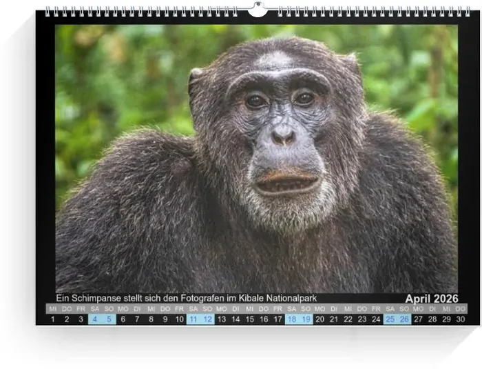Select date 1 in the calendar row

pyautogui.click(x=53, y=319)
